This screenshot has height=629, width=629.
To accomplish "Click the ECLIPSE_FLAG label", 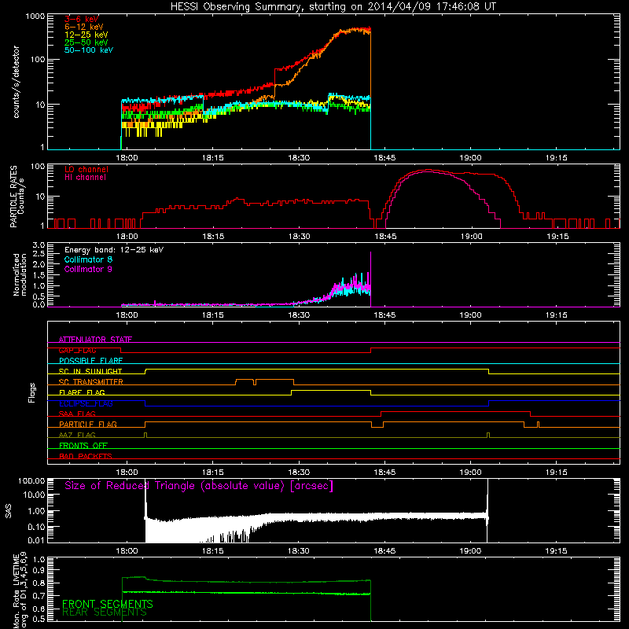I will (86, 403).
